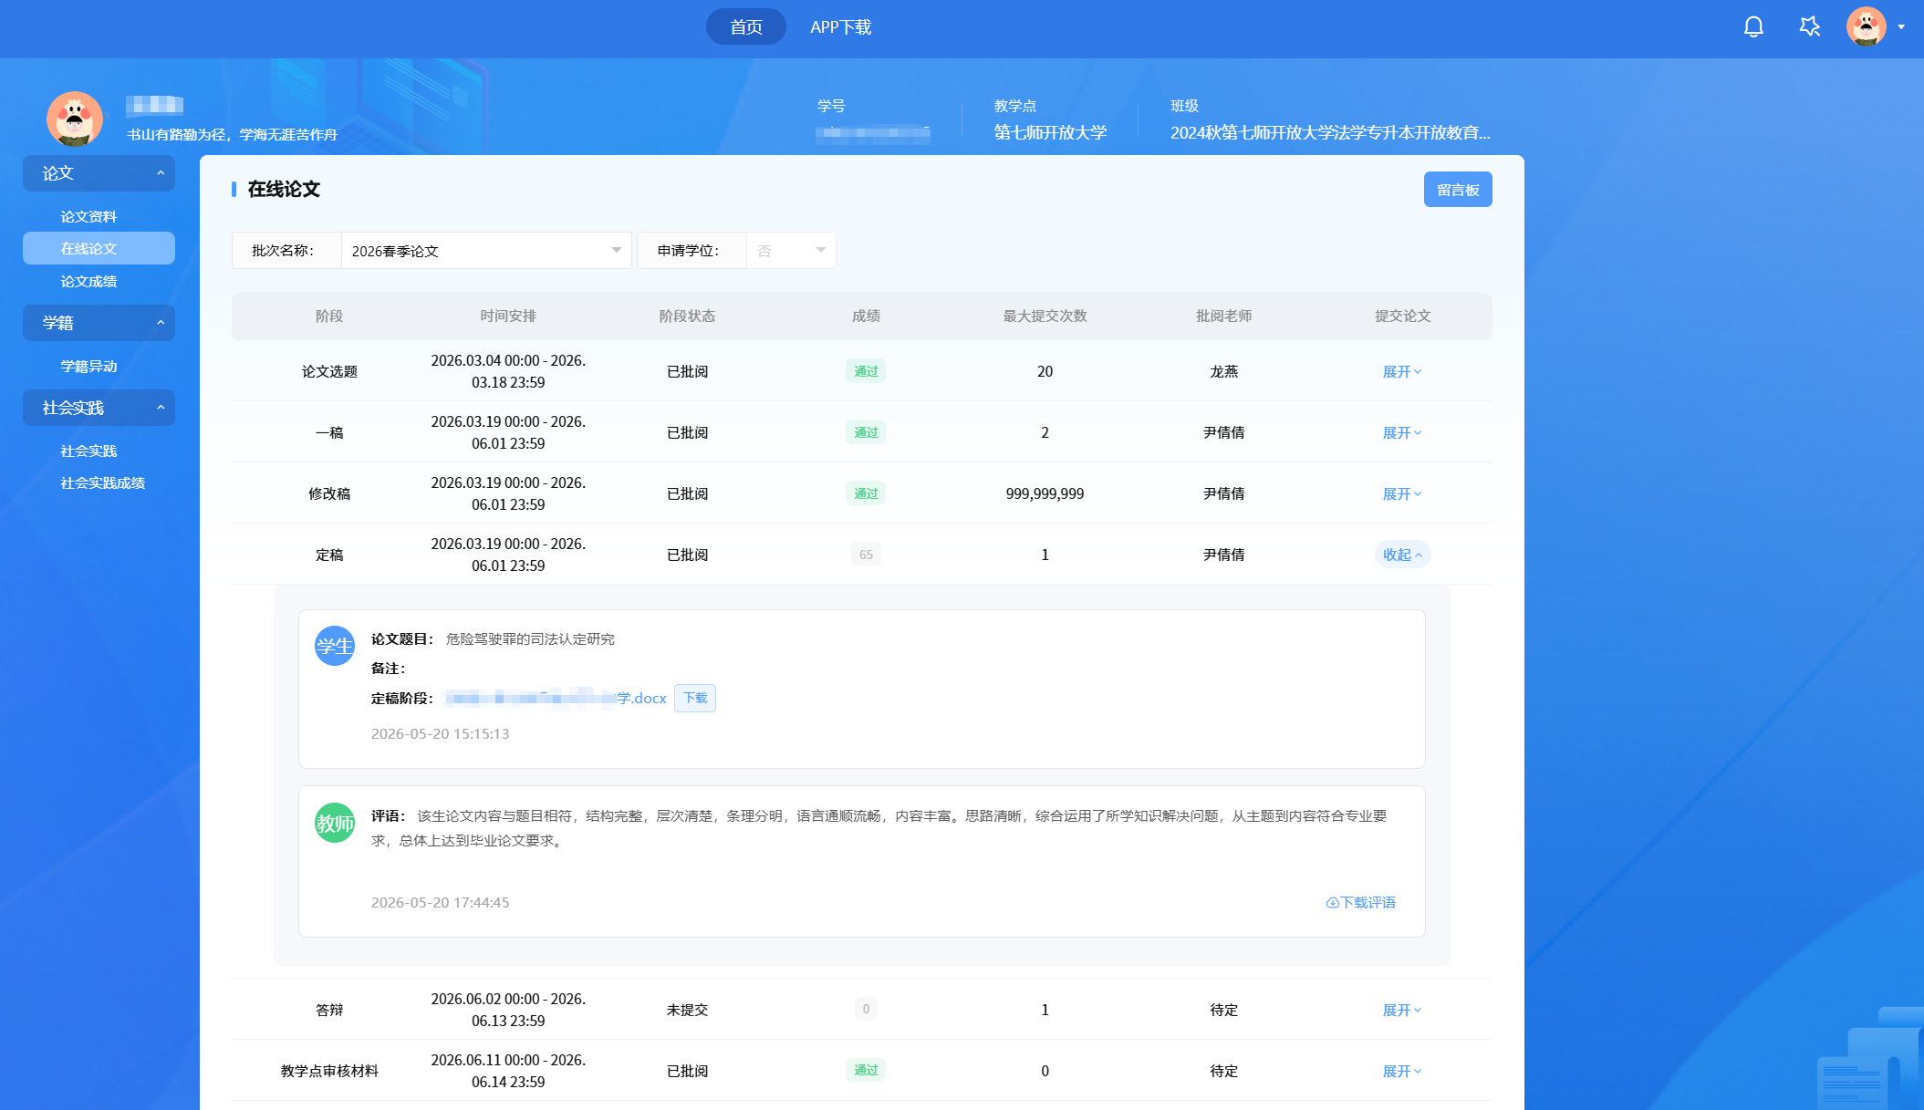Viewport: 1924px width, 1110px height.
Task: Collapse the 定稿 row with 收起
Action: tap(1402, 555)
